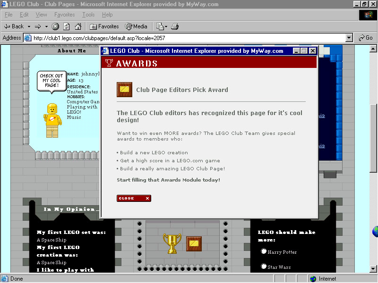
Task: Select the Harry Potter radio button
Action: [x=264, y=251]
